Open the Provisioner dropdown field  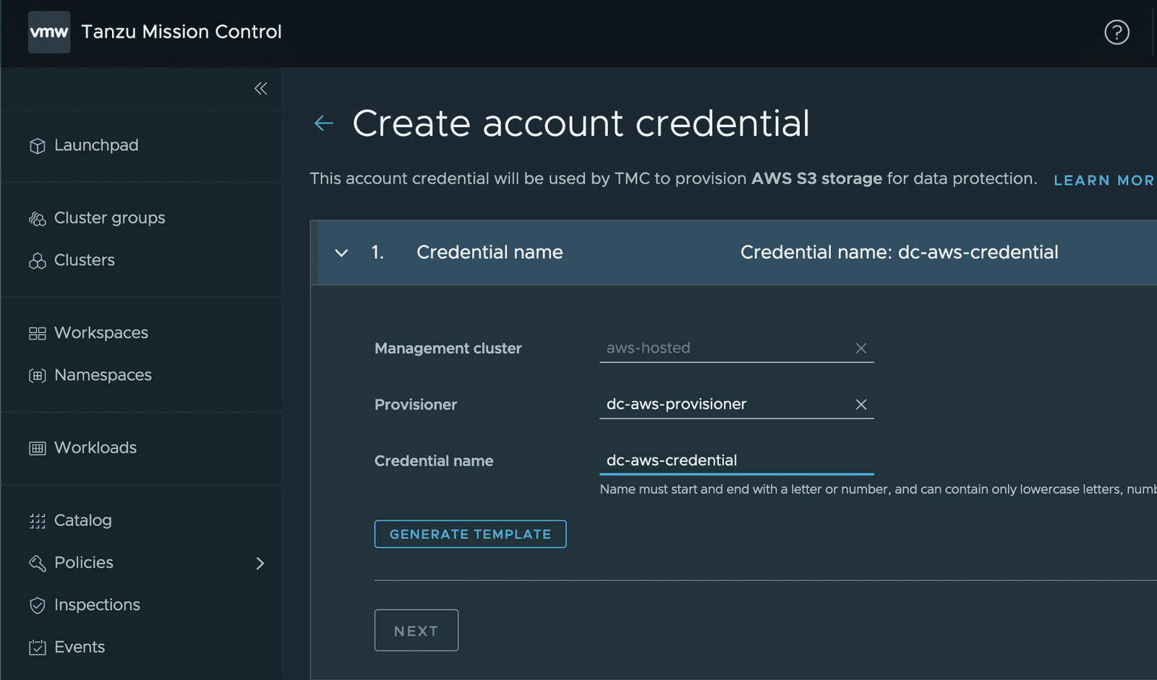click(723, 405)
